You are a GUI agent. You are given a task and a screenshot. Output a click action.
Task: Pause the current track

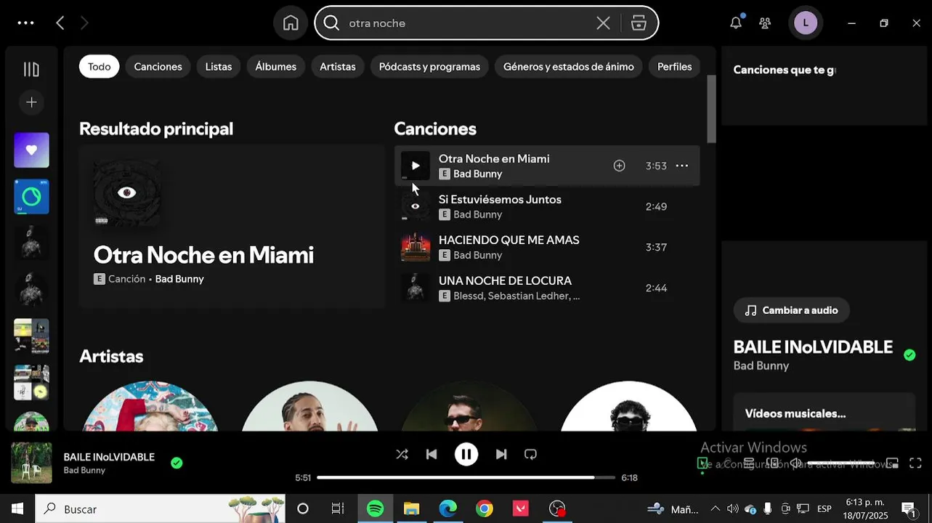pyautogui.click(x=466, y=455)
